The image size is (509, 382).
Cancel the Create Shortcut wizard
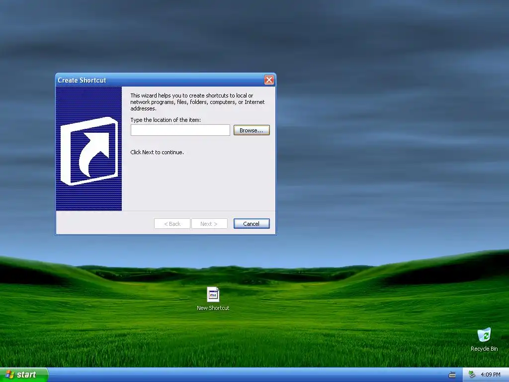pyautogui.click(x=252, y=224)
